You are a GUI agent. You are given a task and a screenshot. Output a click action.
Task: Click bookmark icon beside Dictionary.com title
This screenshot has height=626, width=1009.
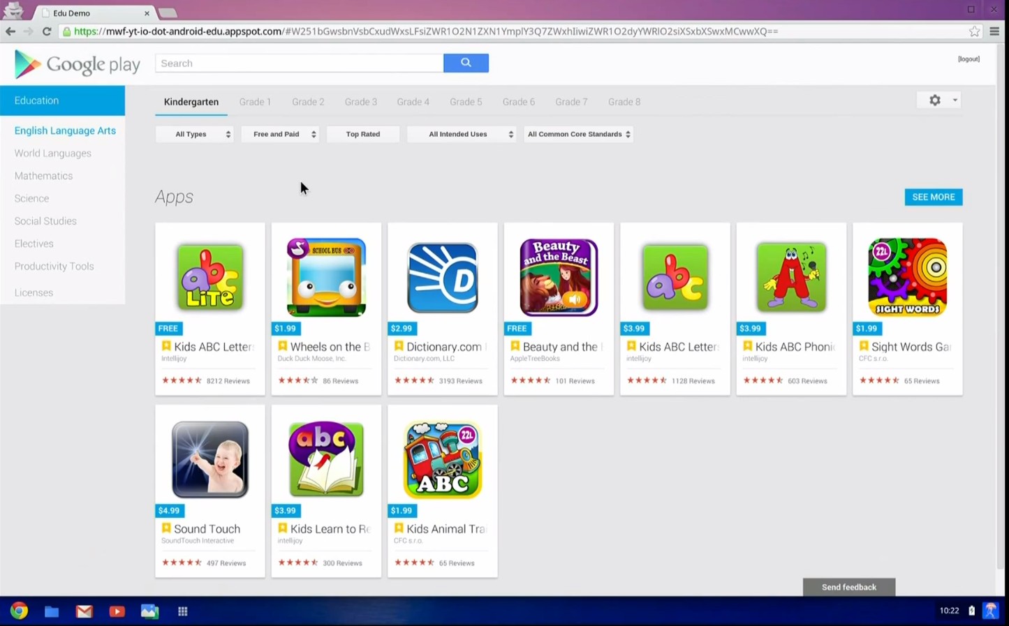point(399,346)
